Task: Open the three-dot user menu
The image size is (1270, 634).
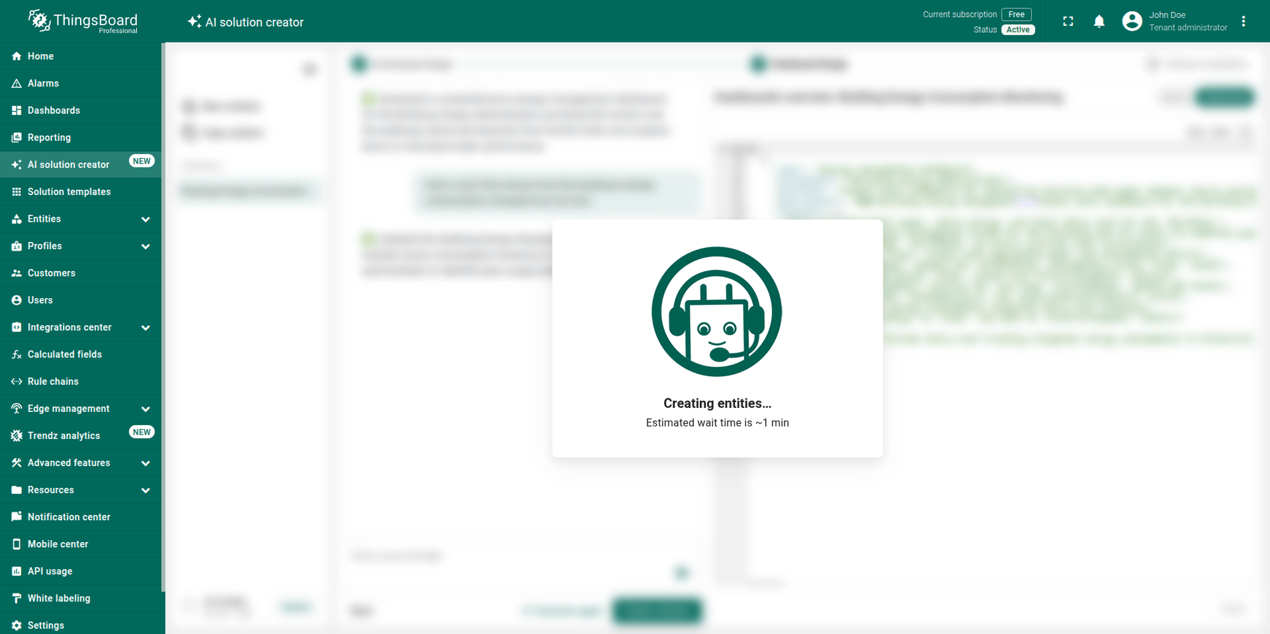Action: (x=1244, y=21)
